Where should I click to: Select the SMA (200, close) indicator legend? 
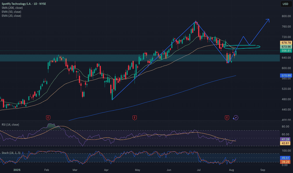12,8
